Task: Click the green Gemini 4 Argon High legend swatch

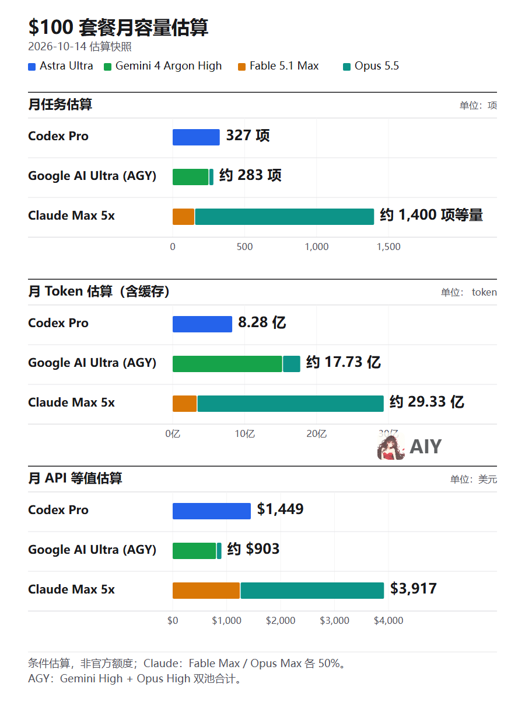Action: pos(107,67)
